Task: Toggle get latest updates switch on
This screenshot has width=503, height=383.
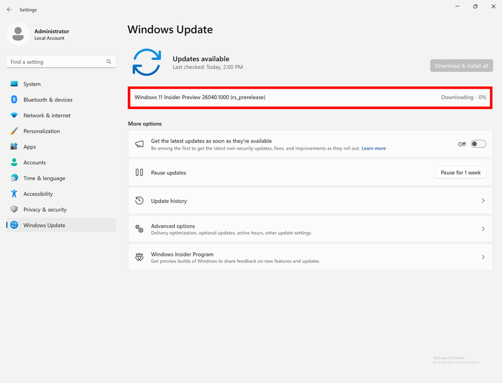Action: tap(478, 144)
